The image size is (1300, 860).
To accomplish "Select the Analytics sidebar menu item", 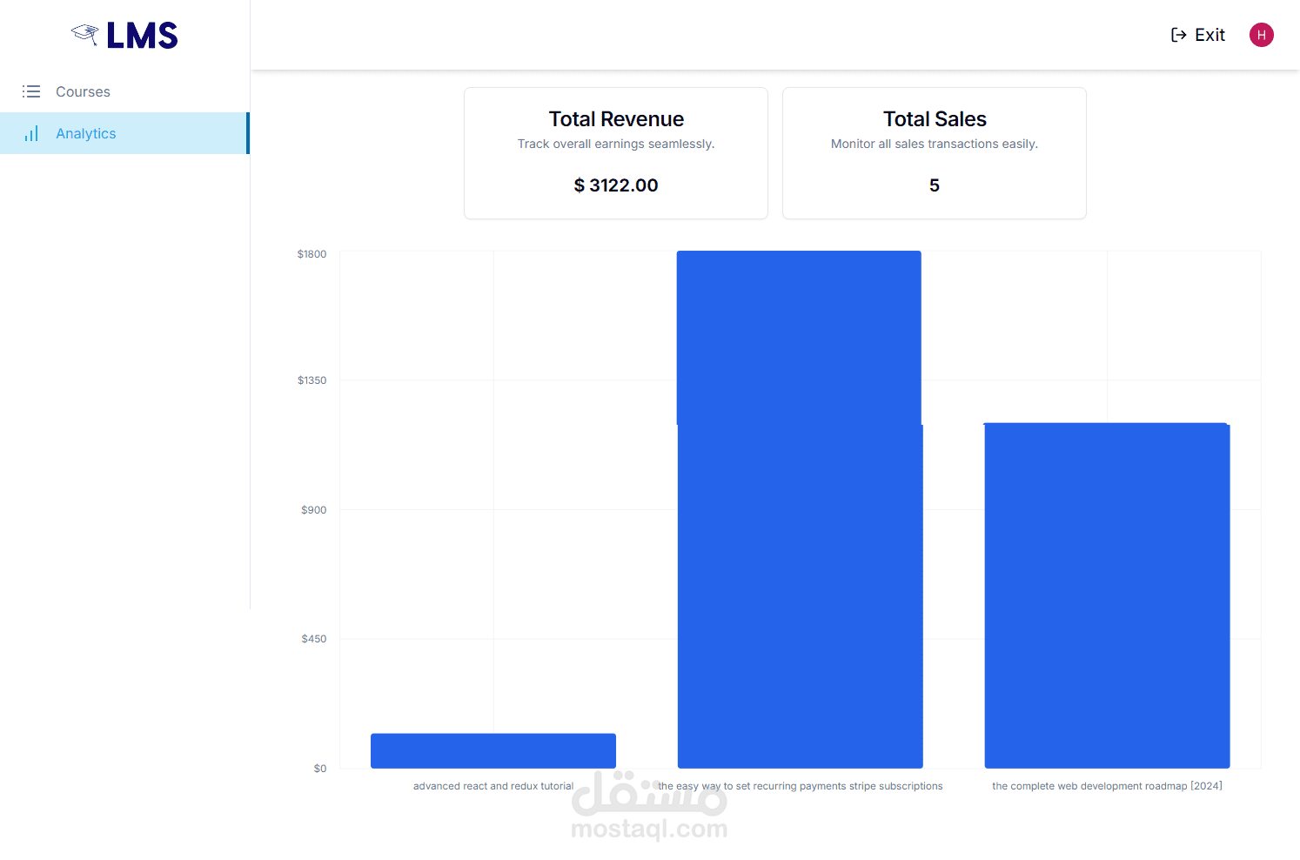I will 86,133.
